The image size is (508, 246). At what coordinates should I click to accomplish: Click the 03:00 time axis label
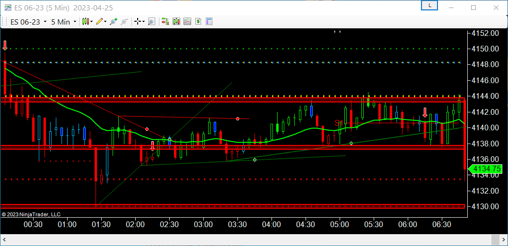204,224
